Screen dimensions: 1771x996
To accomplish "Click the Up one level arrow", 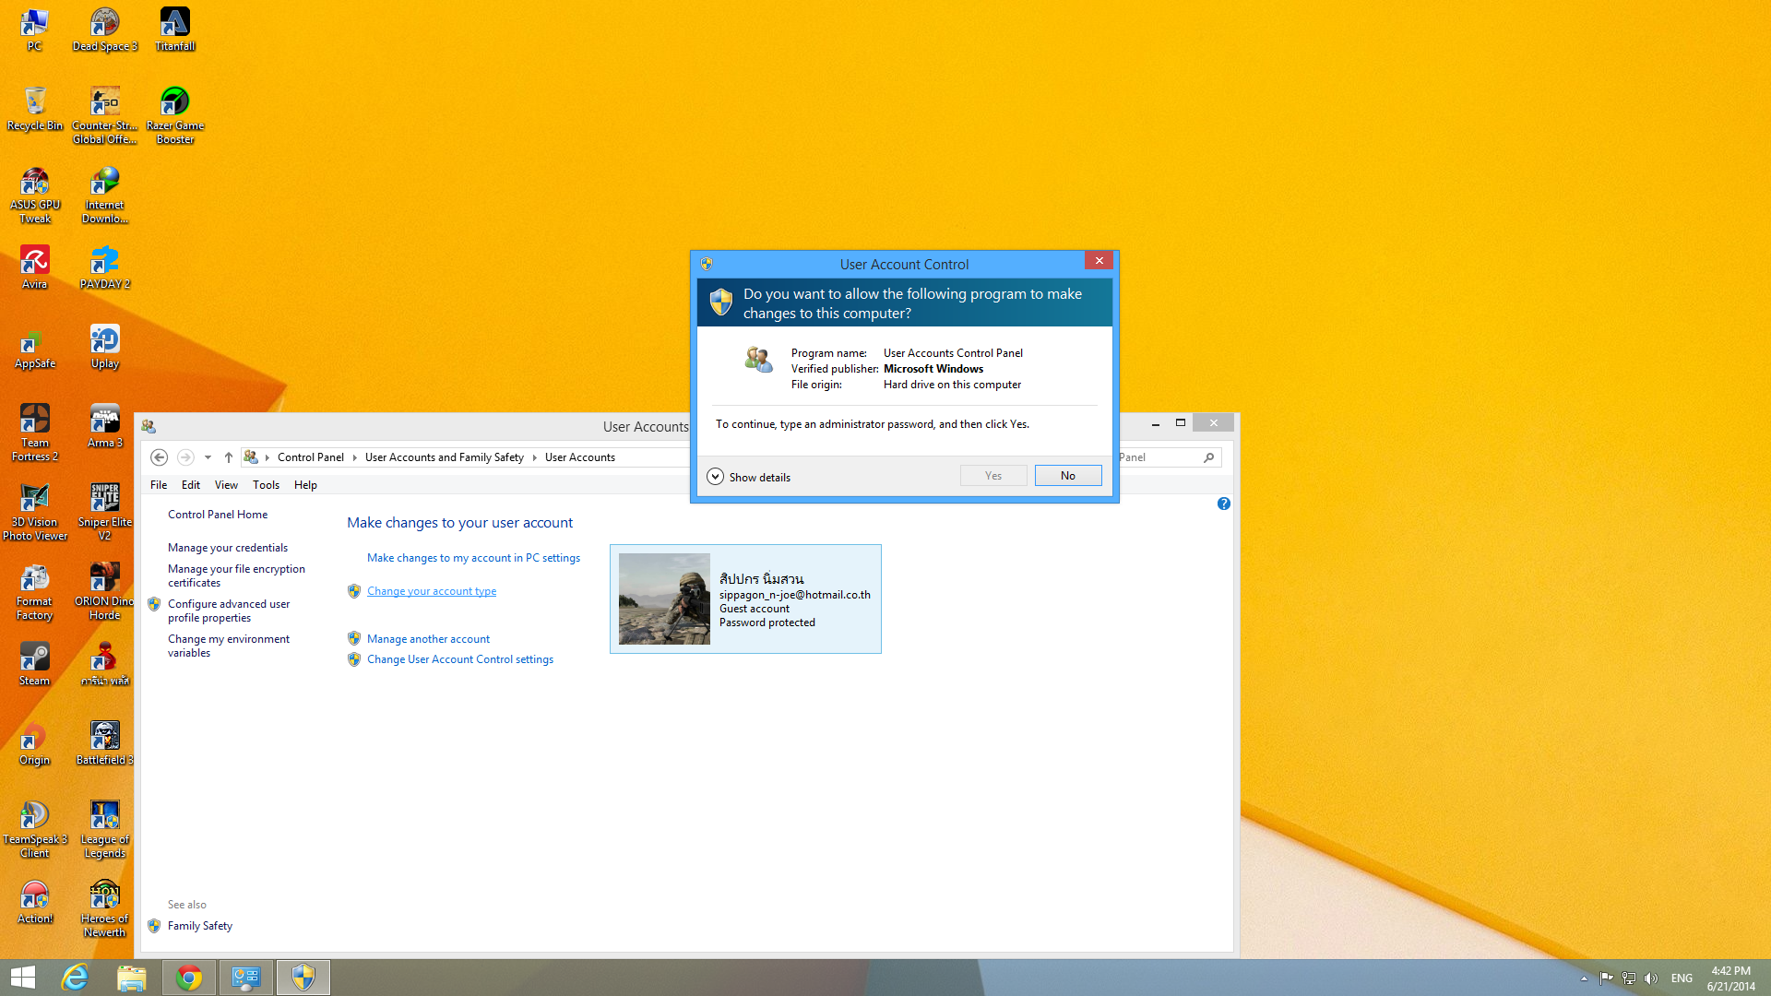I will coord(229,457).
